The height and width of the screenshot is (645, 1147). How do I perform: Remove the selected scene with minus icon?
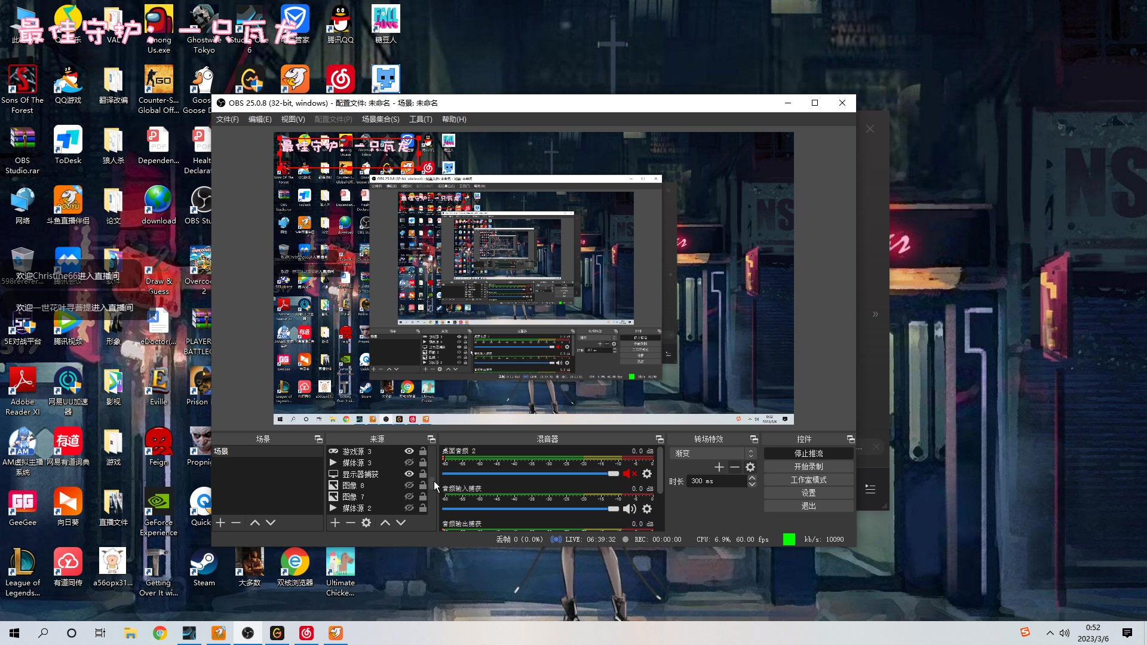[236, 523]
